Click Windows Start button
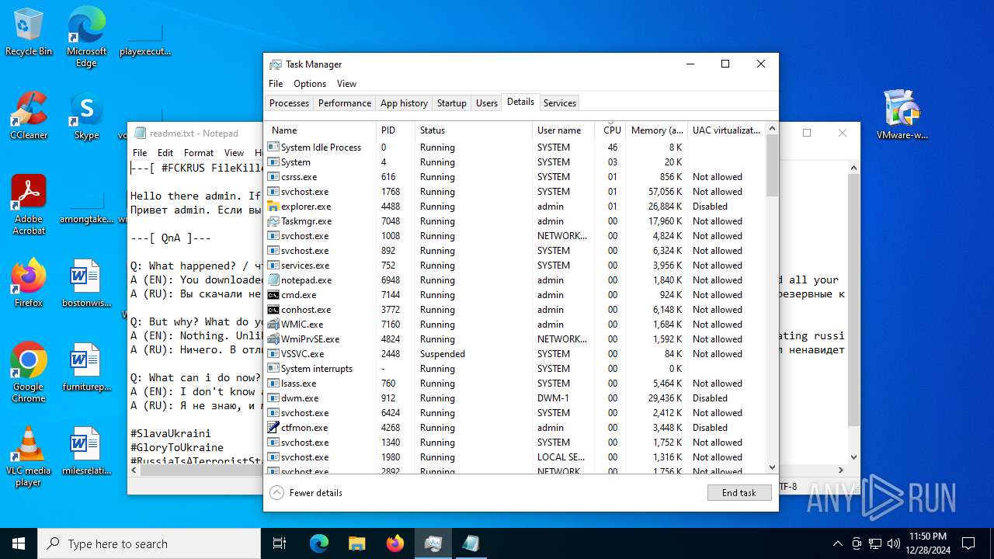The image size is (994, 559). tap(19, 543)
